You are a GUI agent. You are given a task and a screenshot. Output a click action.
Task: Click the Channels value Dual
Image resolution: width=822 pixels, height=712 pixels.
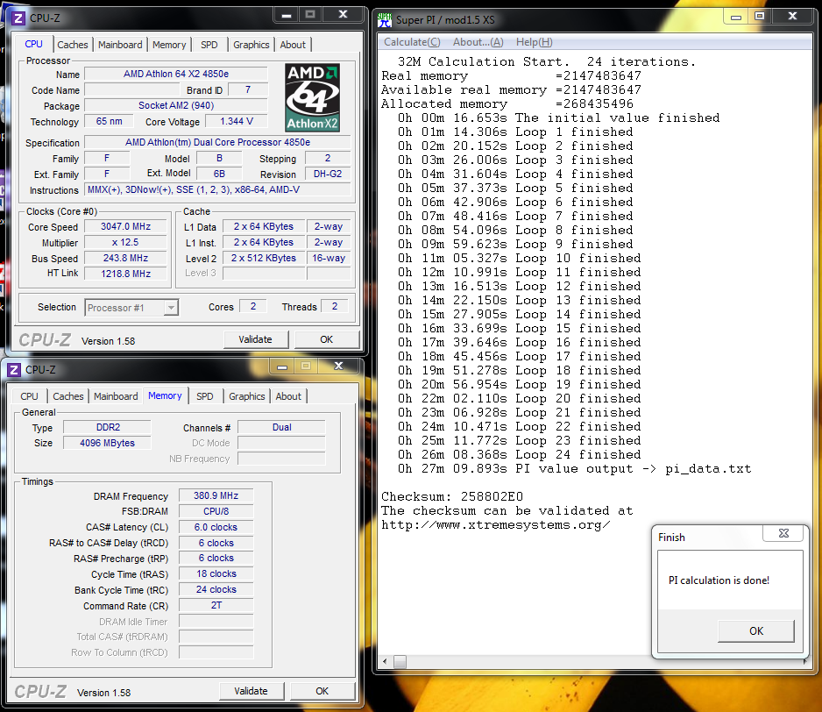click(x=281, y=427)
